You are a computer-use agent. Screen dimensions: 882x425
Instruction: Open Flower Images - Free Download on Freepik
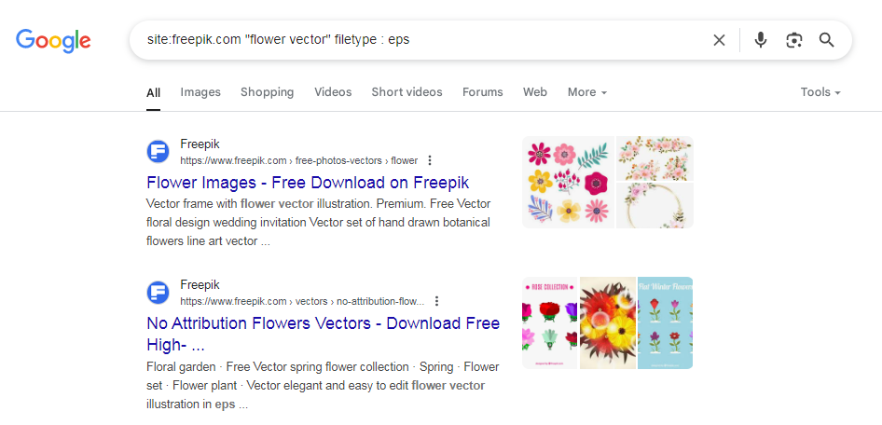click(x=308, y=183)
